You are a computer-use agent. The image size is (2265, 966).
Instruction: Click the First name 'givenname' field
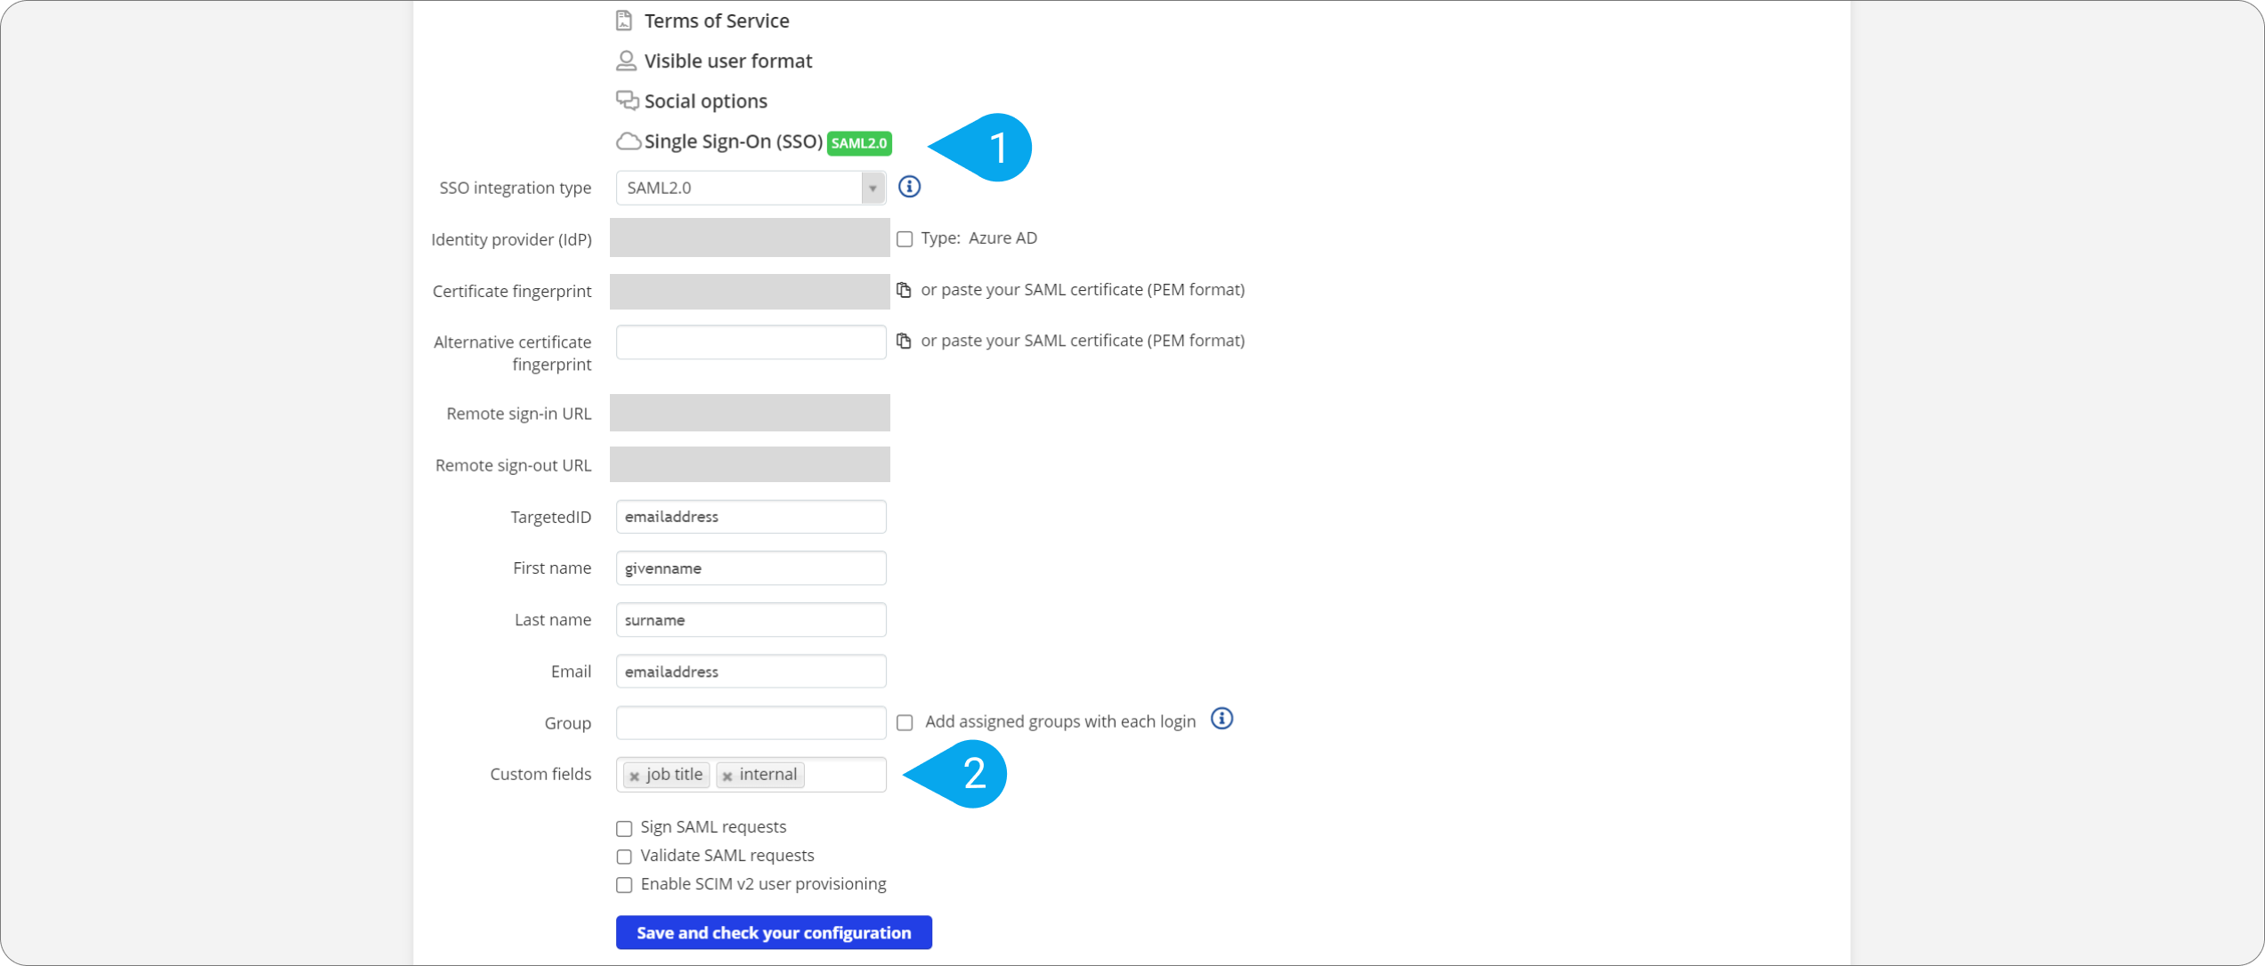[751, 568]
